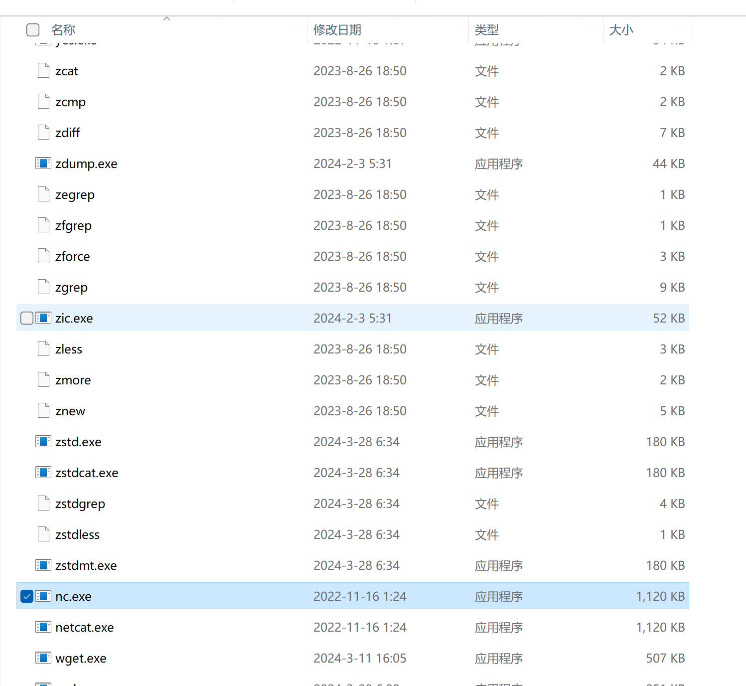
Task: Click wget.exe date 2024-3-11 16:05
Action: click(360, 658)
